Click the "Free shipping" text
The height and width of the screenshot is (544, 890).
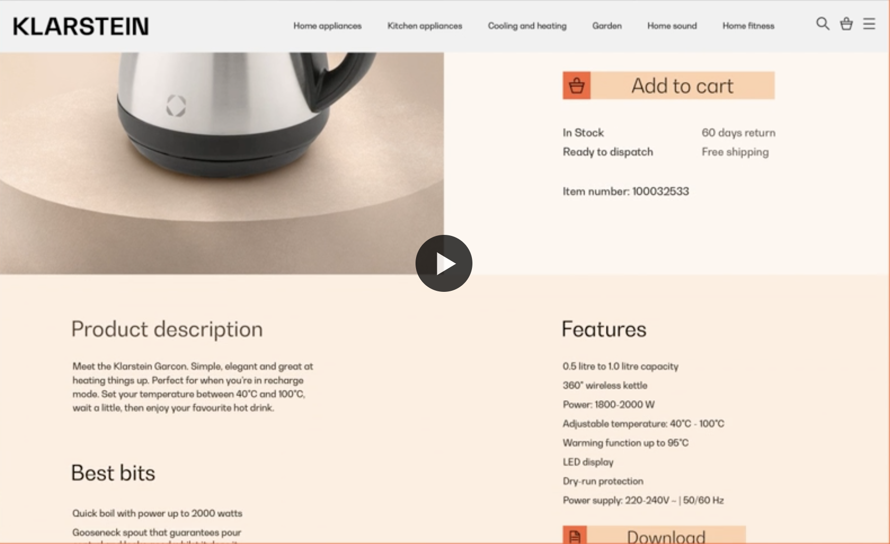(735, 152)
